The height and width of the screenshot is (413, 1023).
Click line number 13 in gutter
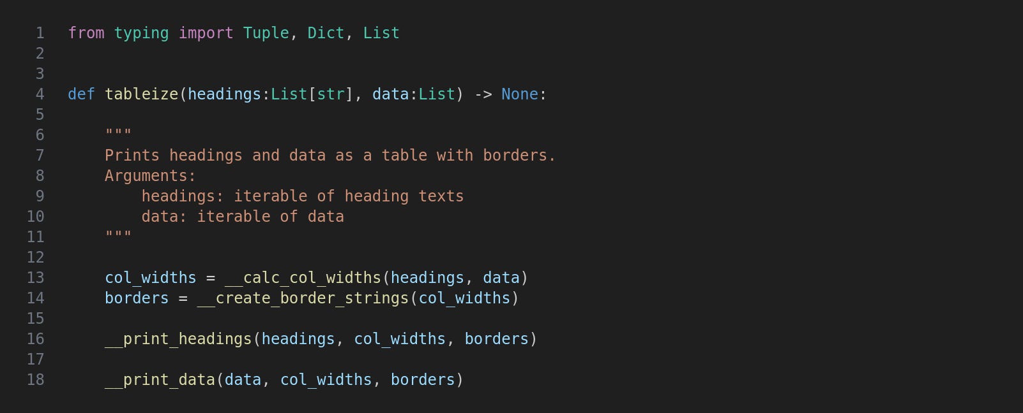pos(35,278)
